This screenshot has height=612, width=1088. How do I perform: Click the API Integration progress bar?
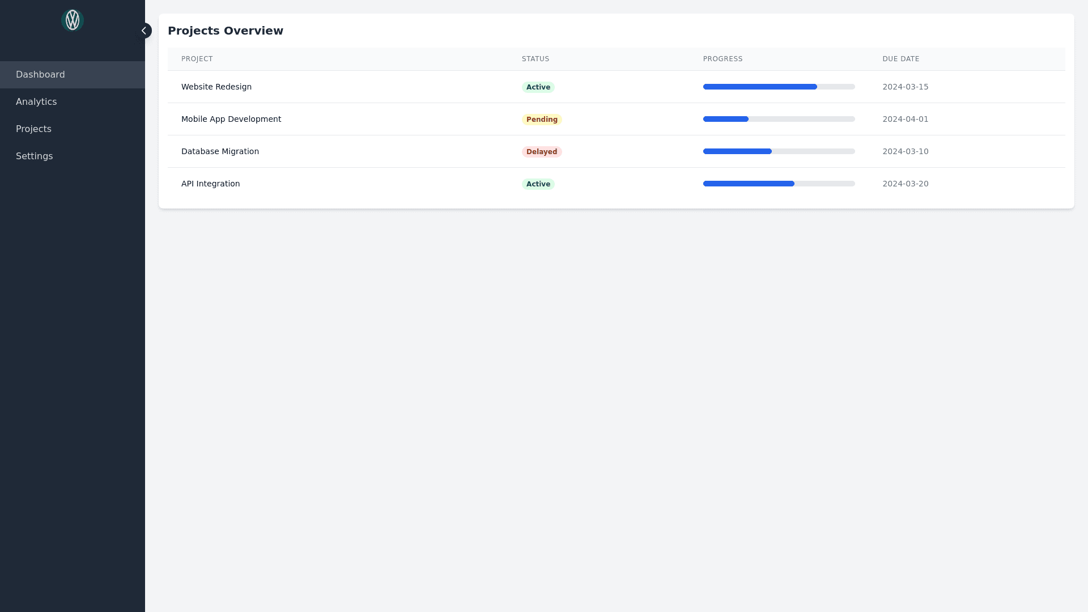[x=779, y=184]
